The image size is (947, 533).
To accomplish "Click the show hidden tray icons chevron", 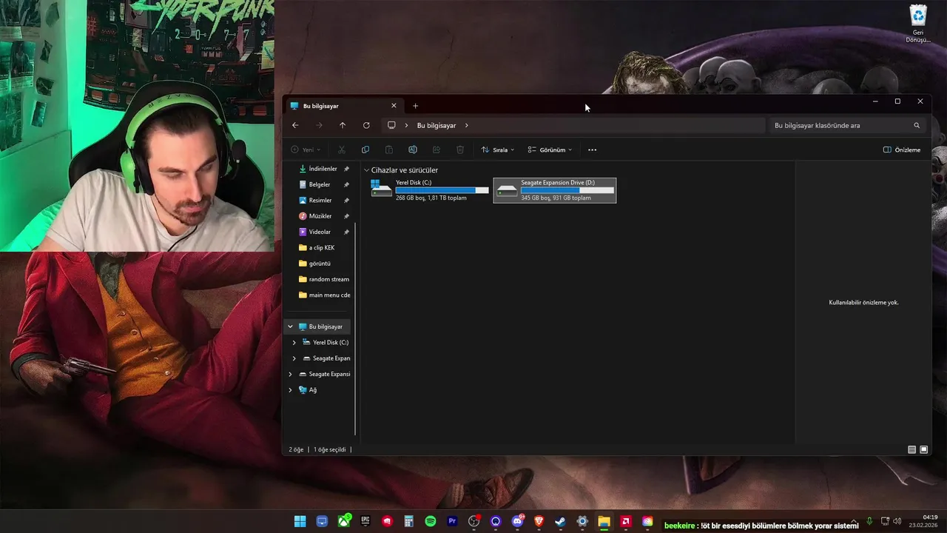I will tap(854, 521).
